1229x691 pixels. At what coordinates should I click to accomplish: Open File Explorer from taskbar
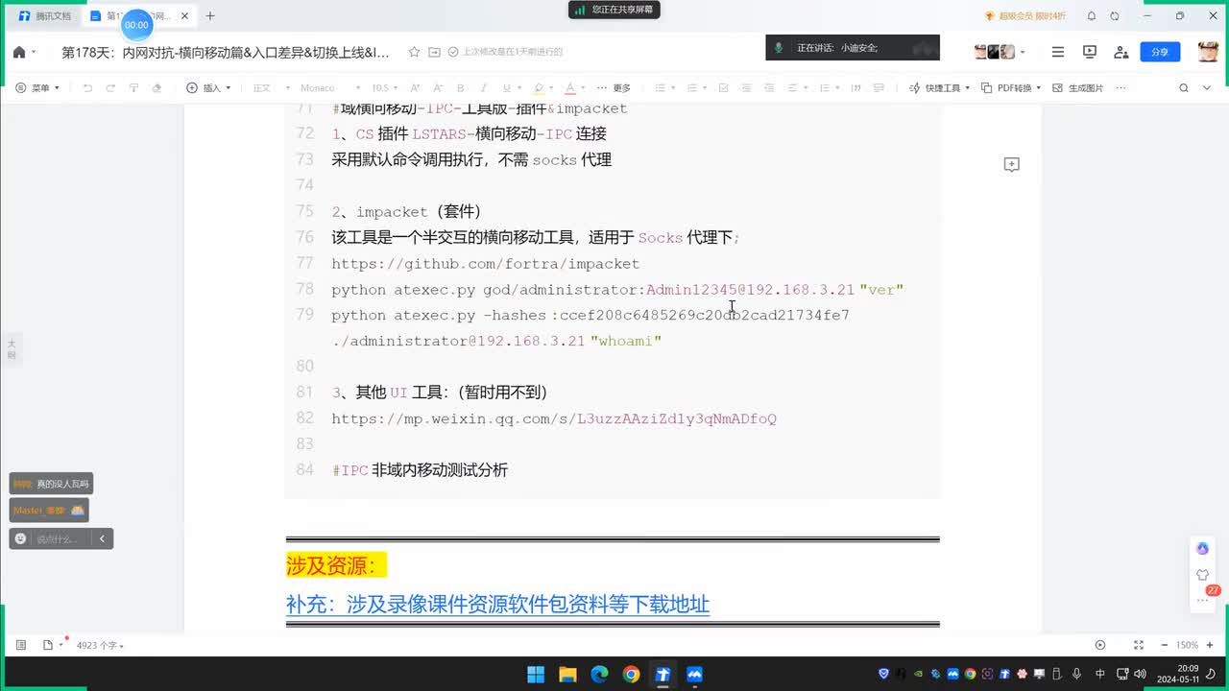tap(567, 674)
